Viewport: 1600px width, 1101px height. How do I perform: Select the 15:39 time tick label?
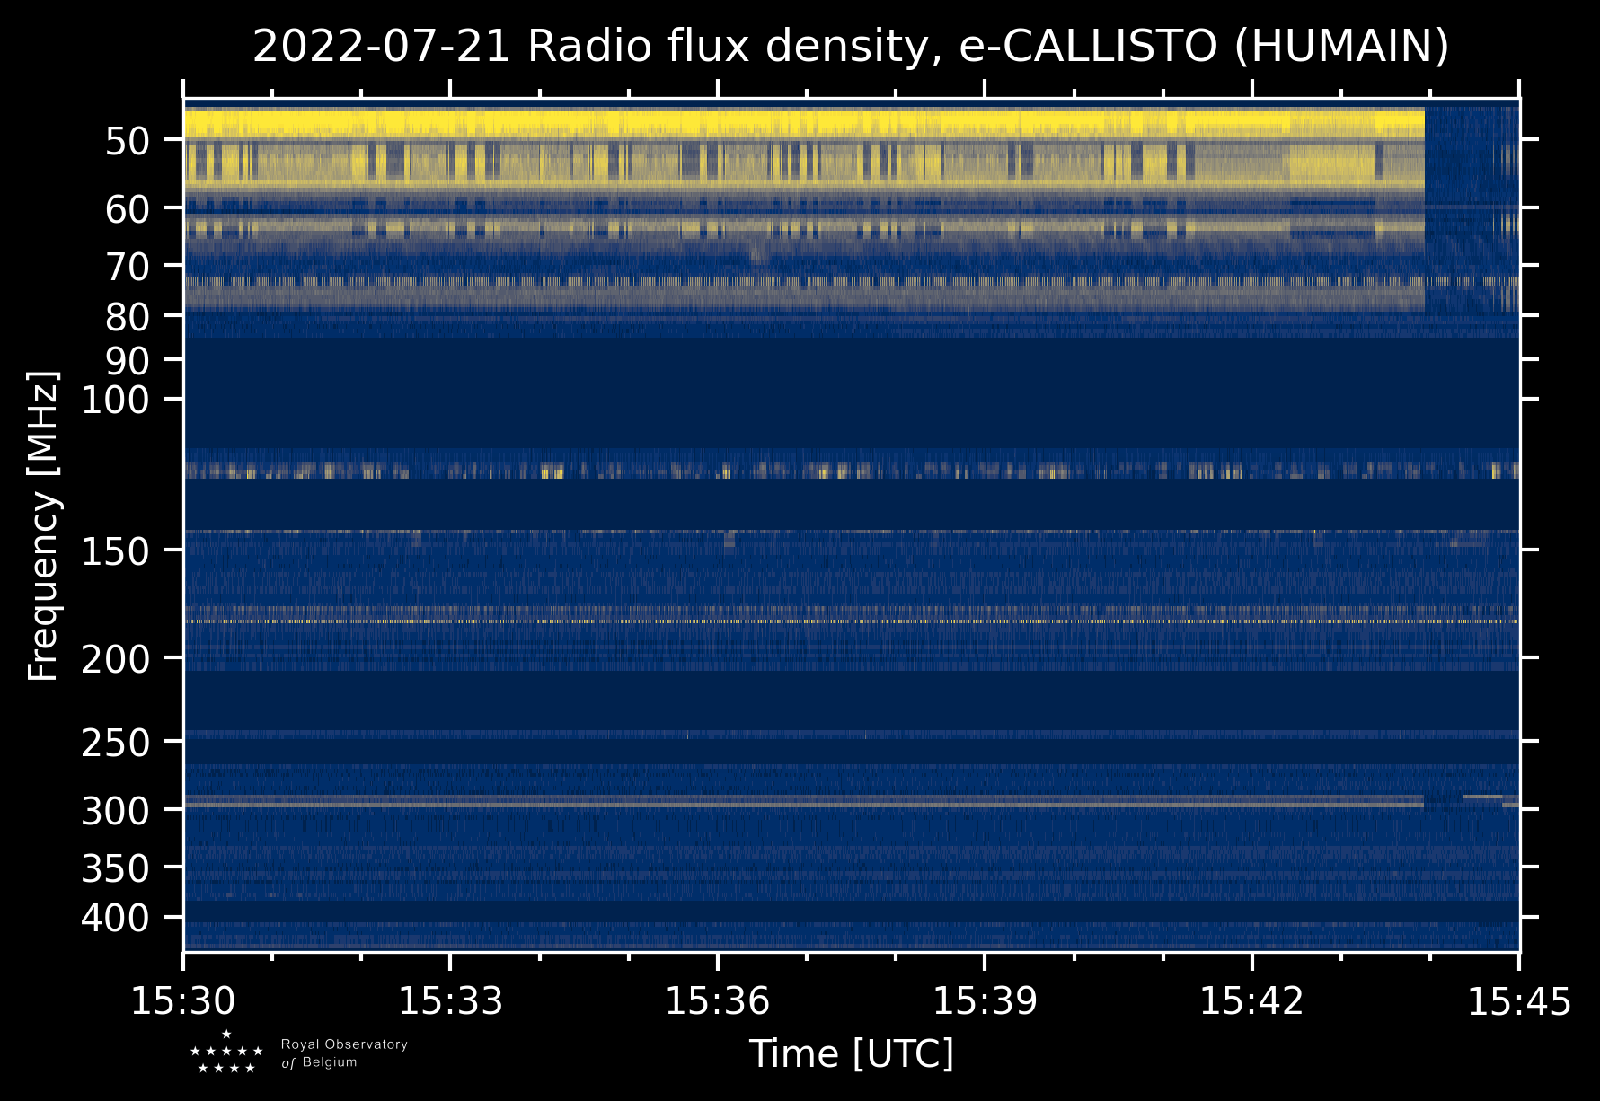coord(985,1001)
